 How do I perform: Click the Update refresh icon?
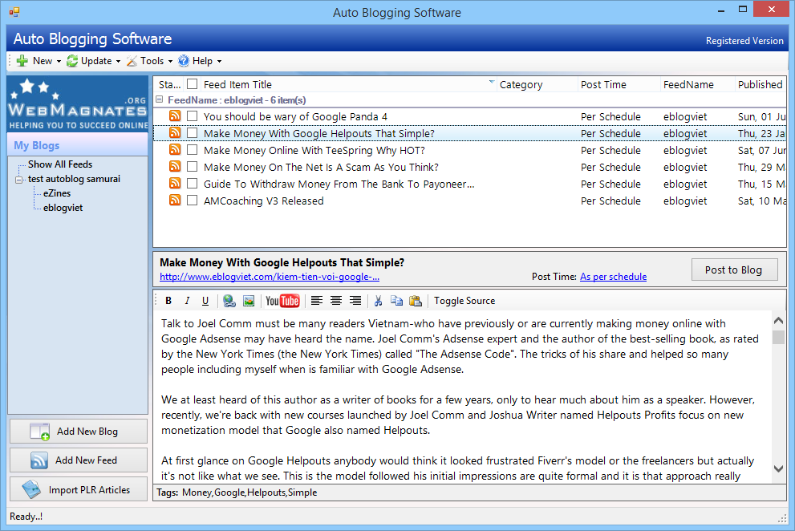72,61
